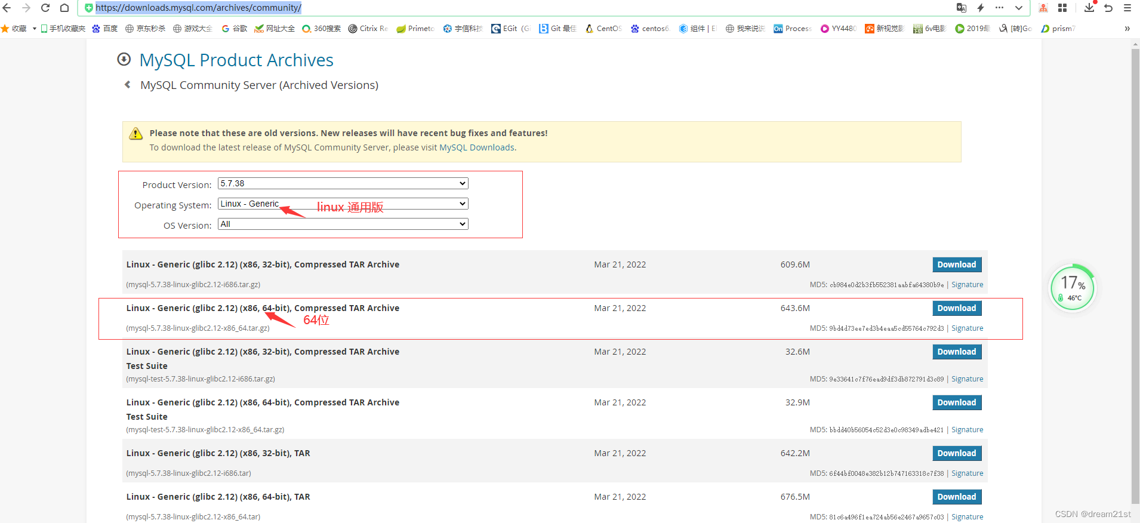The width and height of the screenshot is (1140, 523).
Task: Click the back arrow beside MySQL Community Server
Action: (x=127, y=85)
